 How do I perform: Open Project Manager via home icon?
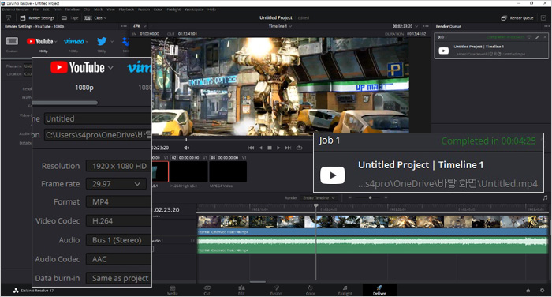tap(528, 291)
